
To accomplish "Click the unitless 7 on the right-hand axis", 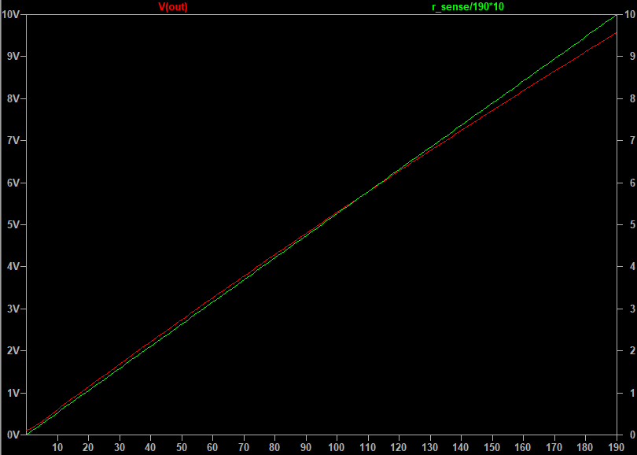I will (632, 141).
